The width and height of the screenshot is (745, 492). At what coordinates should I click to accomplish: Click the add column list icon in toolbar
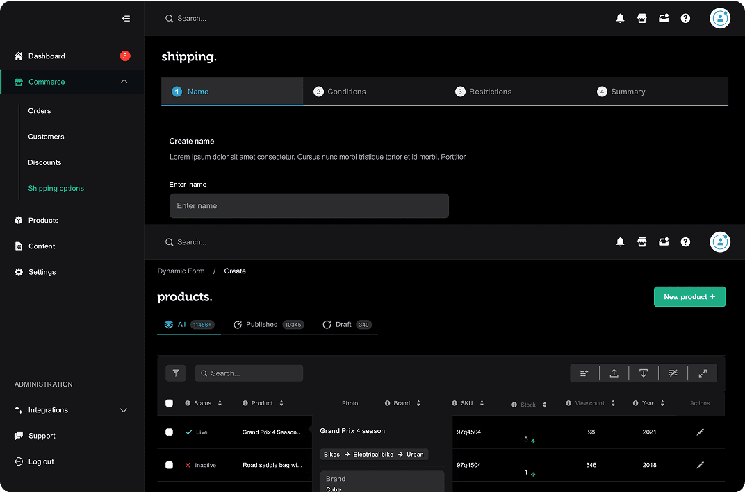click(584, 373)
